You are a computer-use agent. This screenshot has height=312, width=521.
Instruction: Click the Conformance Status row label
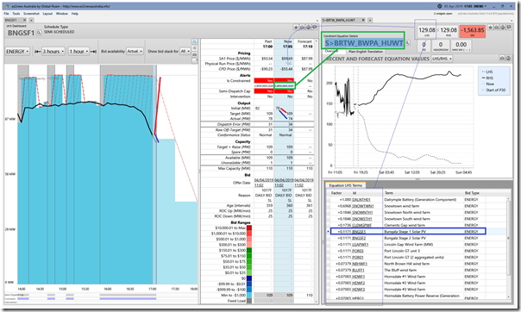[x=234, y=135]
